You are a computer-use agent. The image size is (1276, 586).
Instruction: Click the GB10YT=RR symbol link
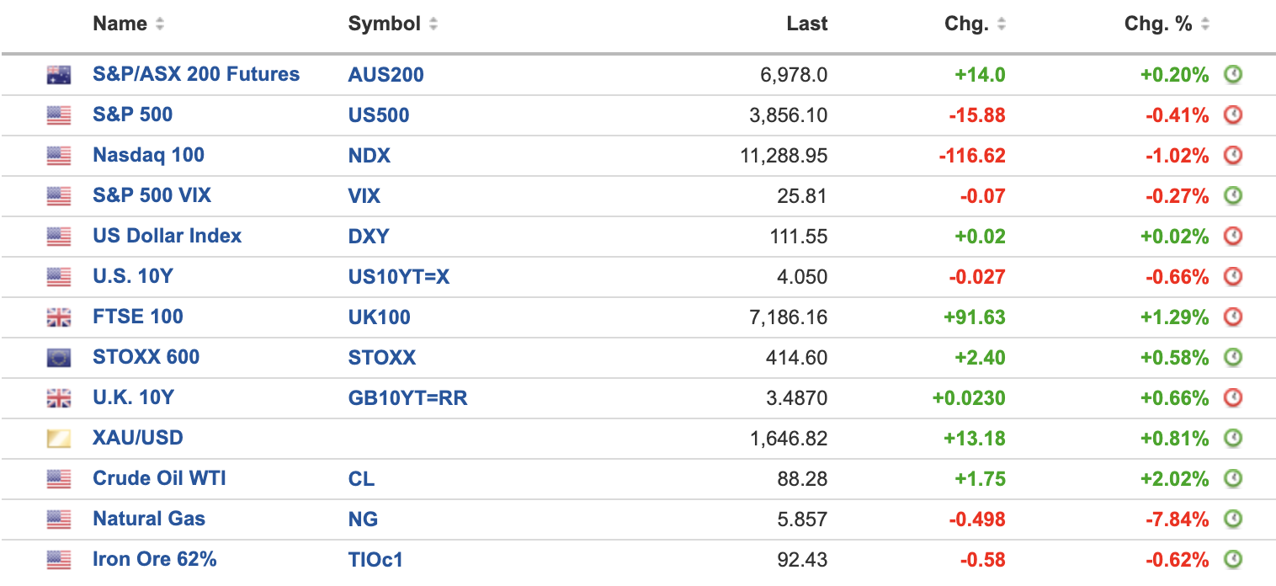tap(407, 397)
